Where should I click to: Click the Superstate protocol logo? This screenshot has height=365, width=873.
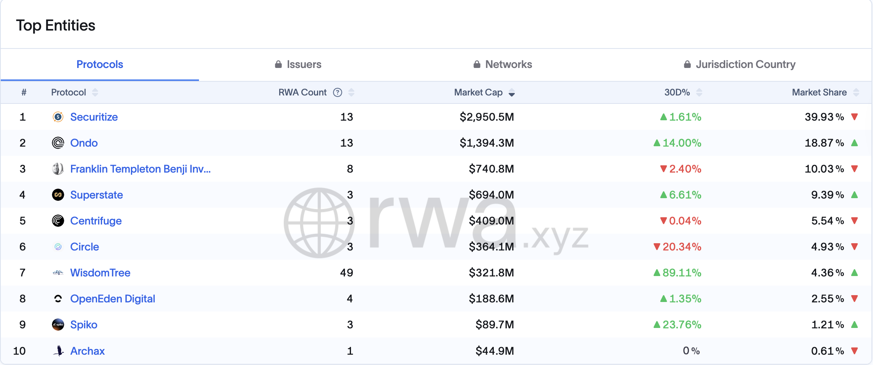pyautogui.click(x=58, y=195)
